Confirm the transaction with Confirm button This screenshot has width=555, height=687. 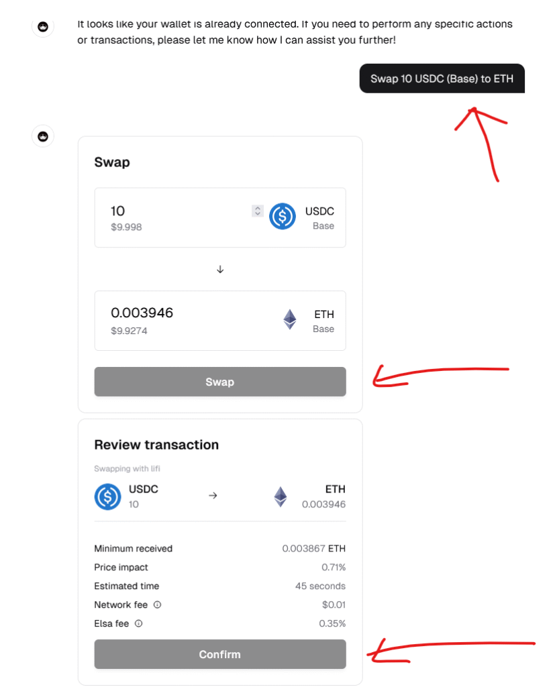[x=220, y=654]
